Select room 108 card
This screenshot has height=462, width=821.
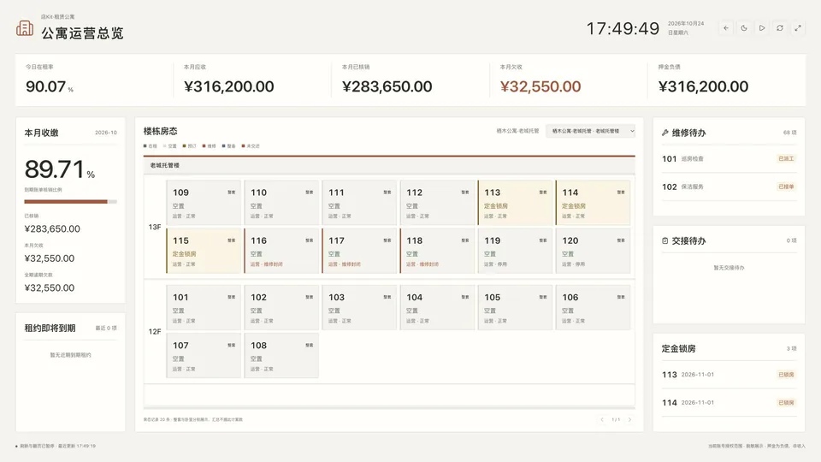tap(281, 356)
